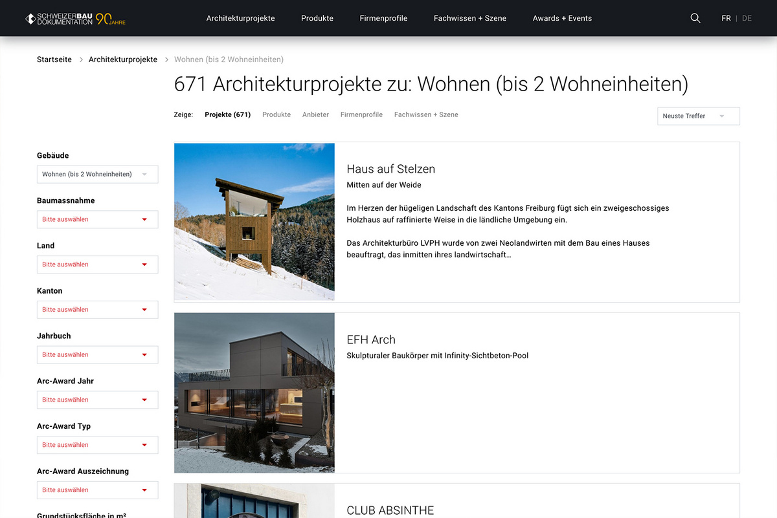Open the Haus auf Stelzen photo
777x518 pixels.
pyautogui.click(x=254, y=222)
